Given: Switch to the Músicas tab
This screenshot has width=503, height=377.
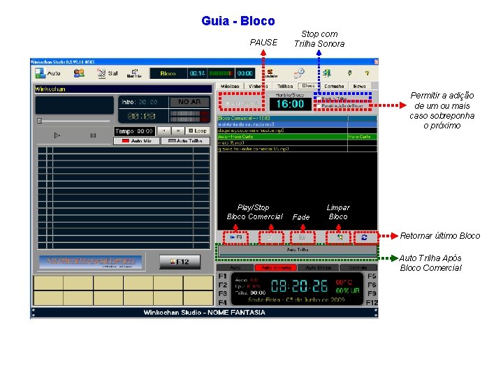Looking at the screenshot, I should pos(230,87).
